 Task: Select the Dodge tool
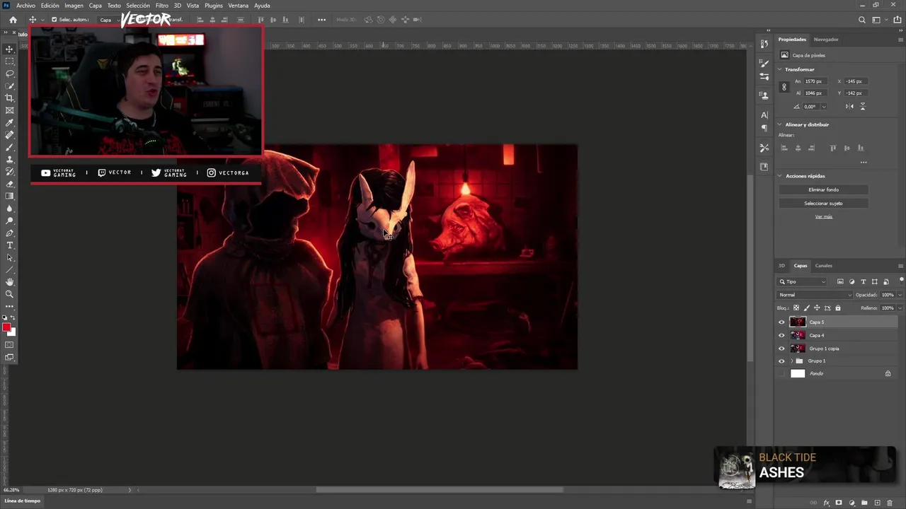pos(9,221)
